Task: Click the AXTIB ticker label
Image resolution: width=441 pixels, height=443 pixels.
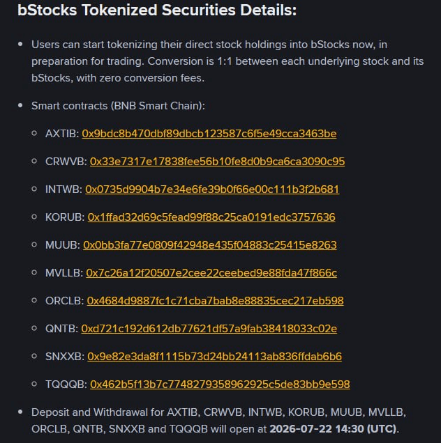Action: click(x=62, y=134)
